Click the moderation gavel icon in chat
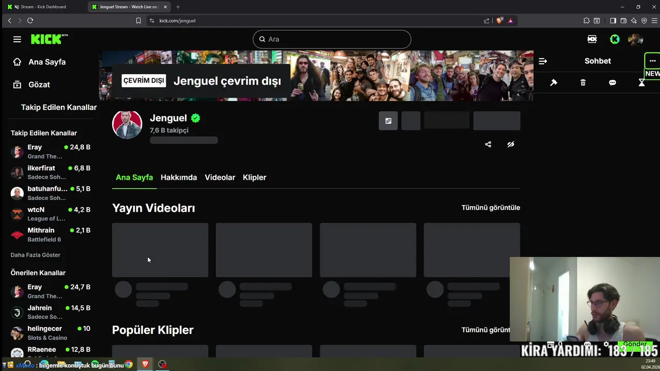Screen dimensions: 660x371 pos(554,82)
